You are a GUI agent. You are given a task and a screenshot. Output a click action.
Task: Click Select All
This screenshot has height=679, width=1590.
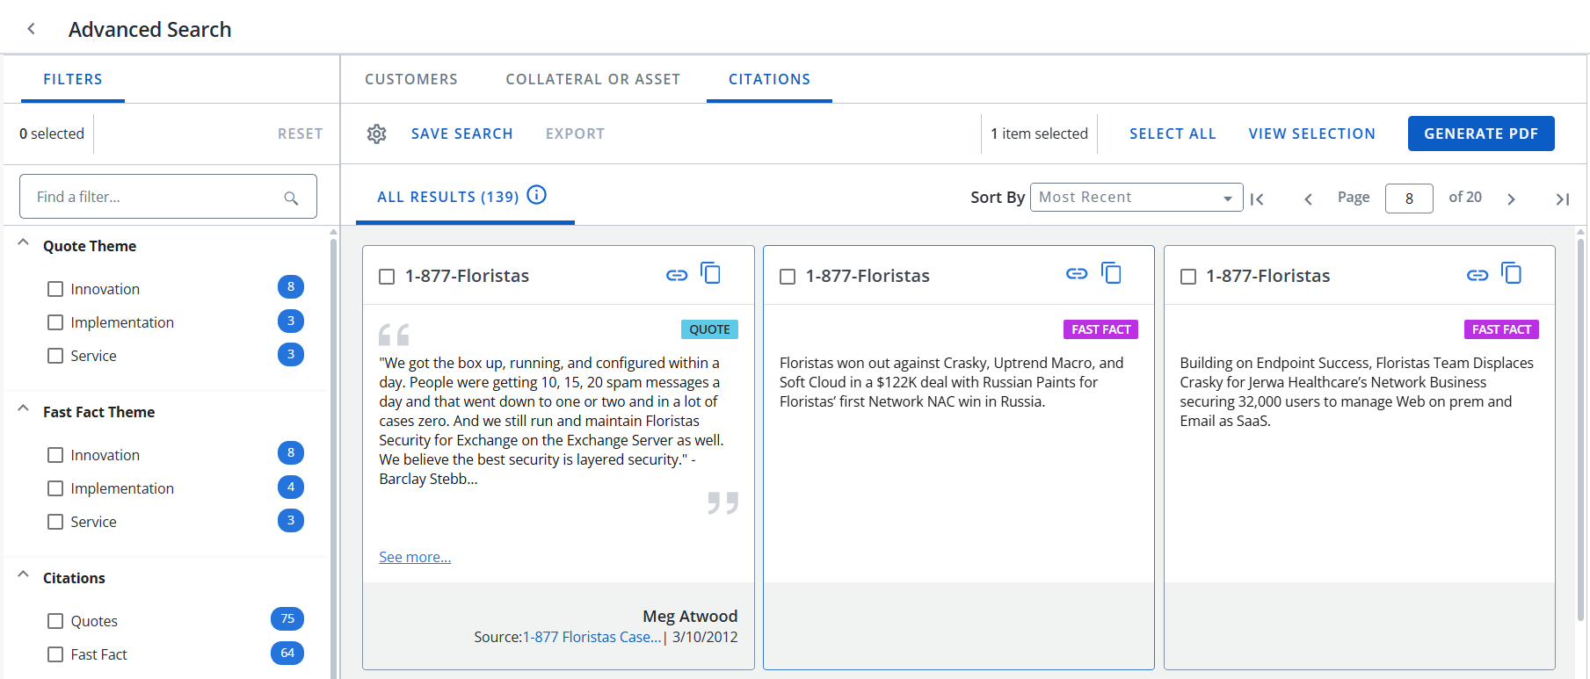tap(1173, 134)
